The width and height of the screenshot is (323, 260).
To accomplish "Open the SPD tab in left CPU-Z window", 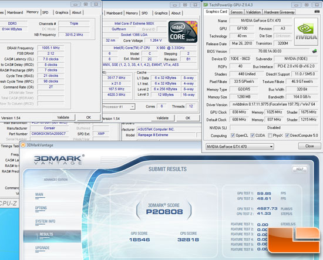I will pos(45,12).
